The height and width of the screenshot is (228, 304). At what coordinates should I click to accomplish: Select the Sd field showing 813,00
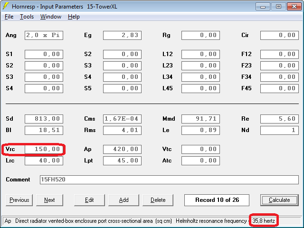[x=44, y=119]
